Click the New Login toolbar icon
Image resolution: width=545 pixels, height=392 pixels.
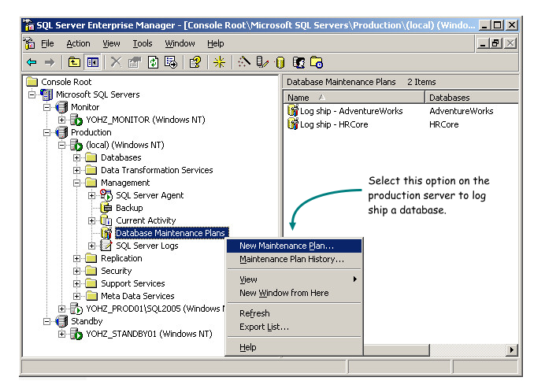click(x=299, y=62)
